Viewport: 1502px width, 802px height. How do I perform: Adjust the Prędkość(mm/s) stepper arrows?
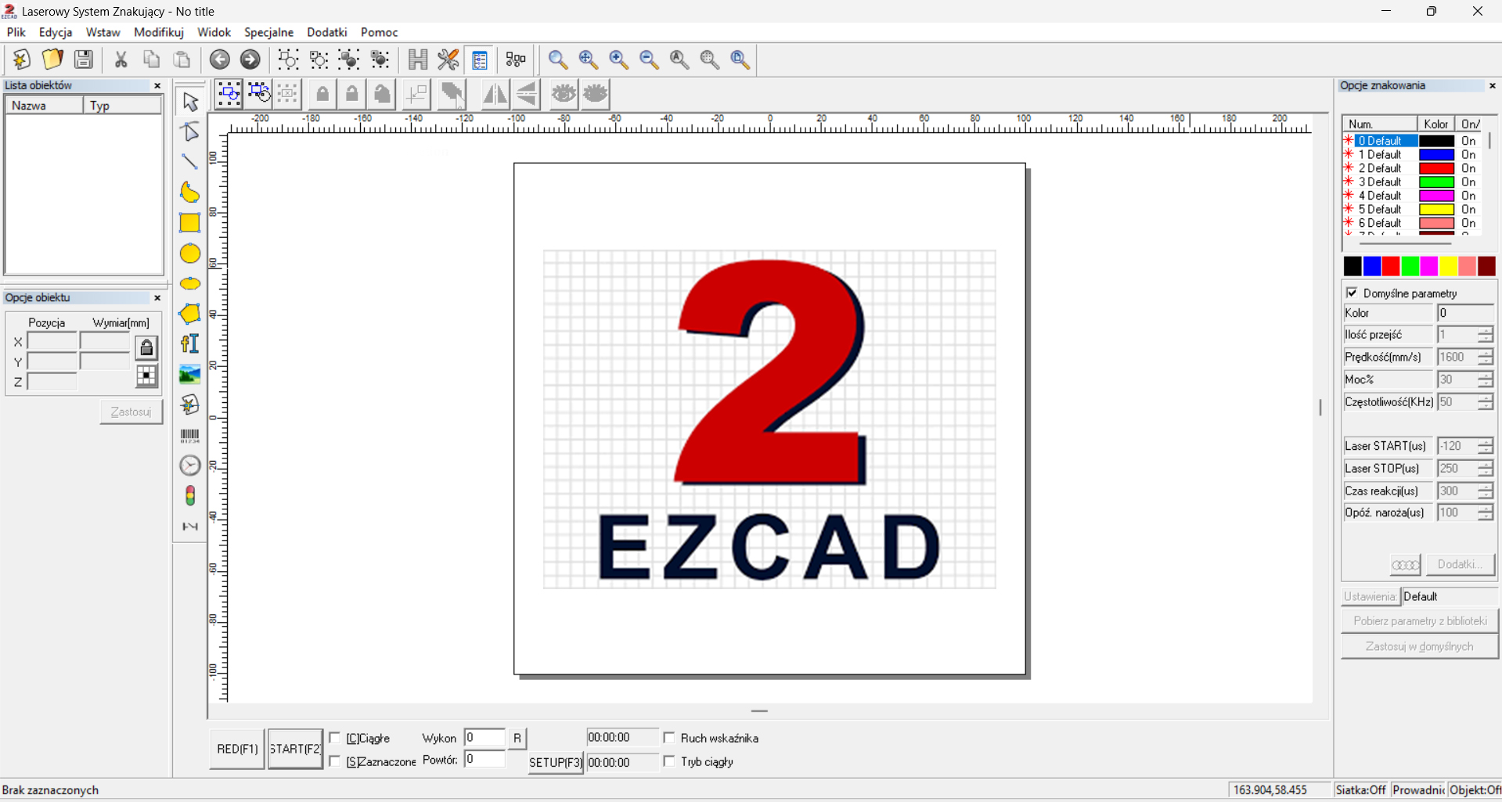coord(1486,358)
